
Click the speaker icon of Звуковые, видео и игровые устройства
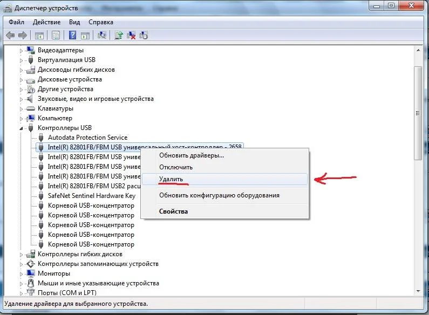pos(30,99)
